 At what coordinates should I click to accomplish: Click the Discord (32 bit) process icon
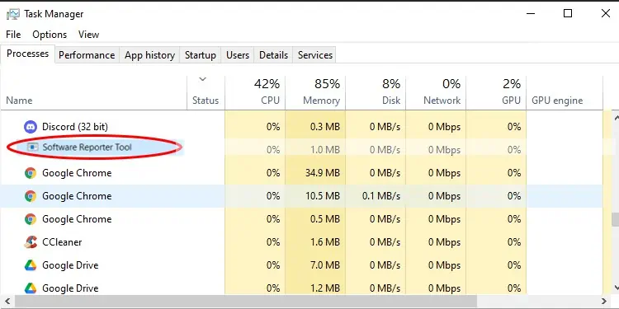click(31, 127)
